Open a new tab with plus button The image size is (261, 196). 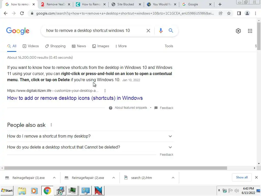tap(220, 4)
